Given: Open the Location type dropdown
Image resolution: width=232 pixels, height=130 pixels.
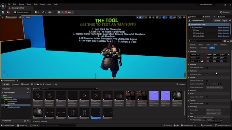Looking at the screenshot, I should 194,55.
